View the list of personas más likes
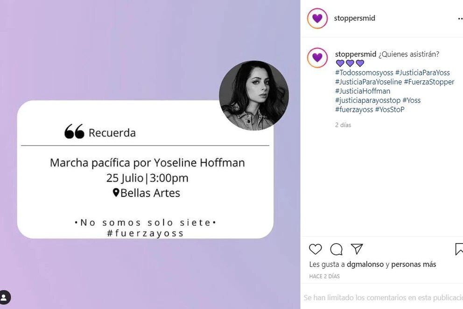 point(414,264)
